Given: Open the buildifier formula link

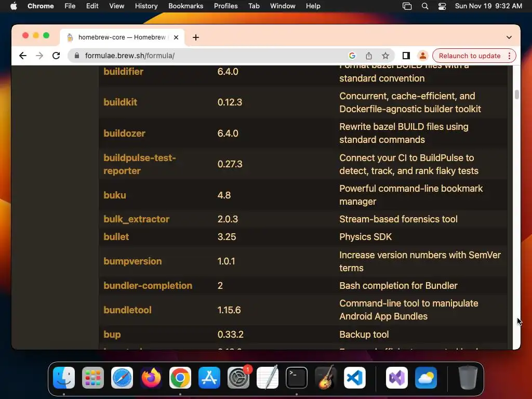Looking at the screenshot, I should pyautogui.click(x=124, y=72).
